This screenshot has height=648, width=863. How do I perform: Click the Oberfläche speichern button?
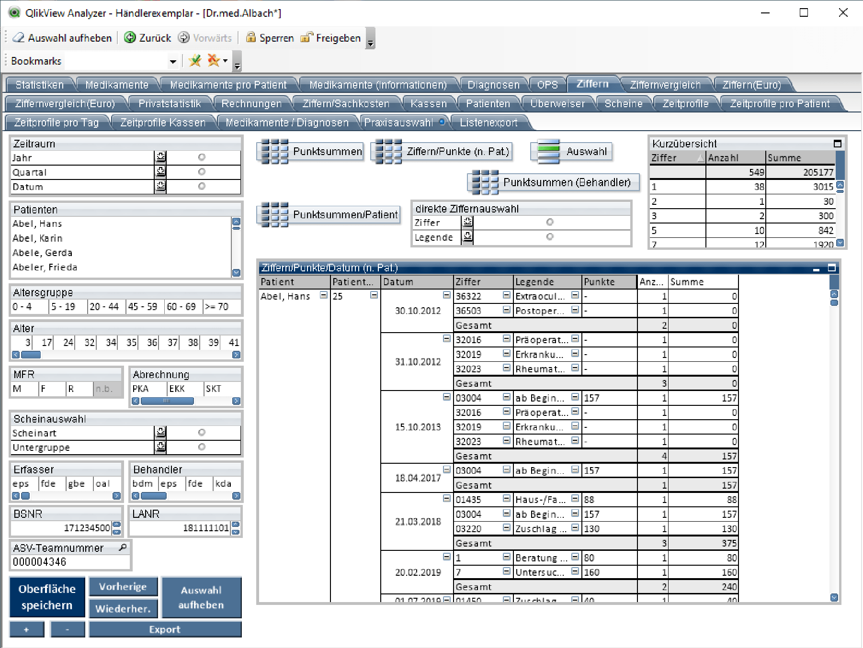click(47, 597)
